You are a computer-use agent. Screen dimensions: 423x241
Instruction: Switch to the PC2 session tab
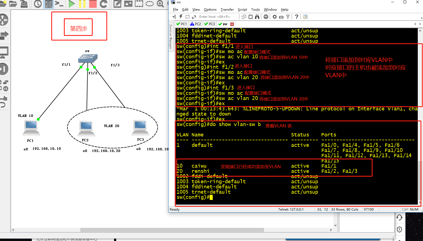[x=196, y=24]
